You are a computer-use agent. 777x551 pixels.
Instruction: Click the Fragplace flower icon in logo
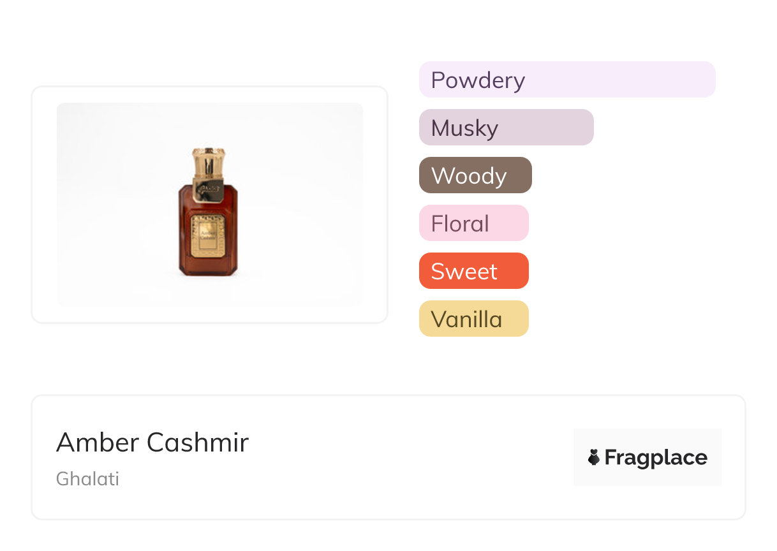point(594,457)
